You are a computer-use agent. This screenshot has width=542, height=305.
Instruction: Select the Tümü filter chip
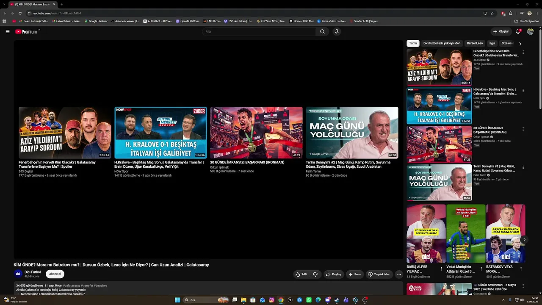413,43
